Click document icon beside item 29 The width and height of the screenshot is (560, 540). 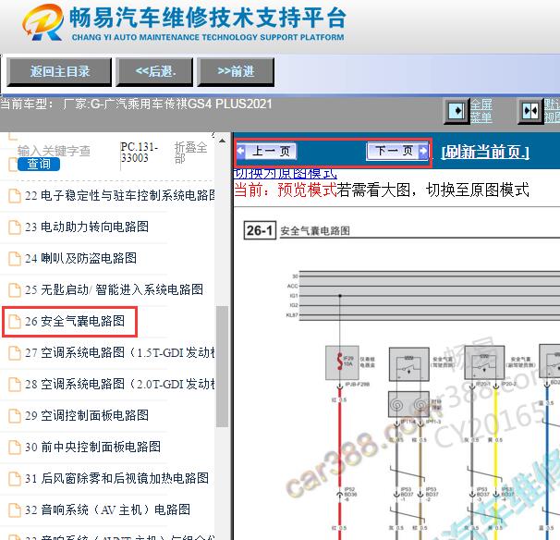pos(15,416)
